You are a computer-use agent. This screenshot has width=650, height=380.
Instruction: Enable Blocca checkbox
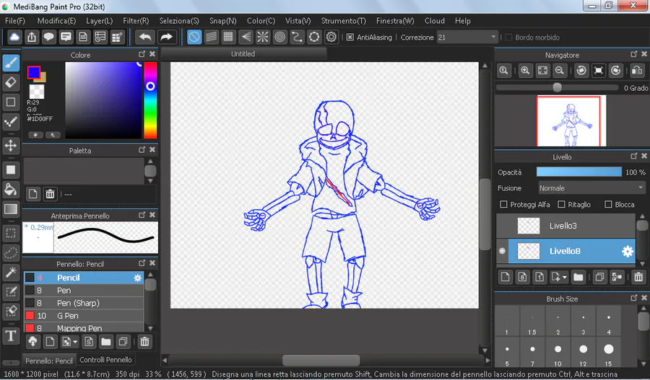tap(608, 205)
